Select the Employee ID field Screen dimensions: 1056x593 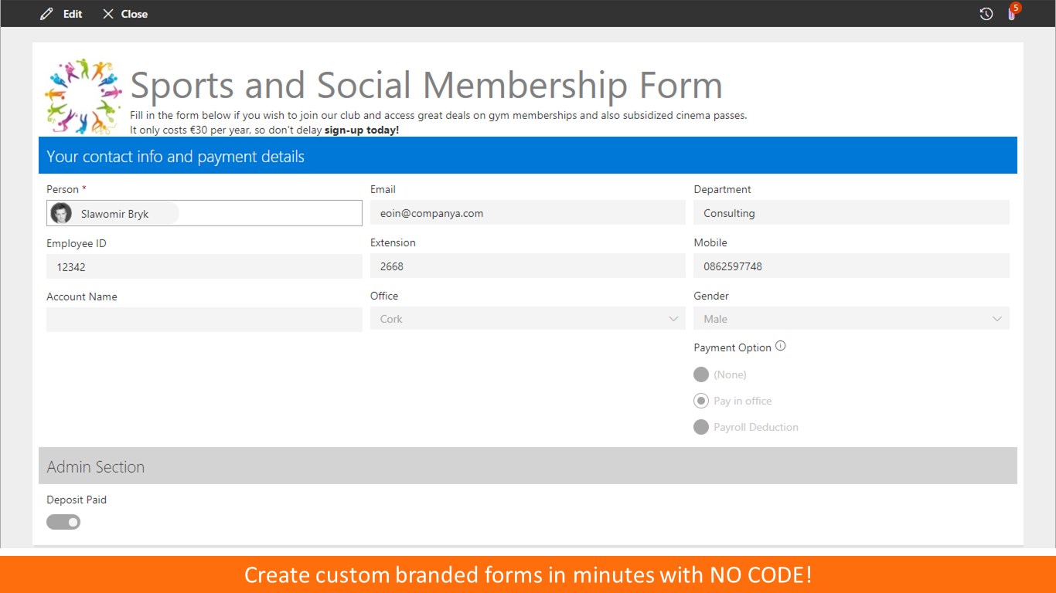click(x=204, y=266)
